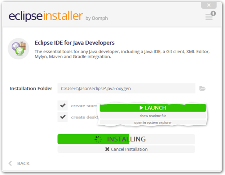
Task: Open the hamburger menu with notification badge
Action: point(210,16)
